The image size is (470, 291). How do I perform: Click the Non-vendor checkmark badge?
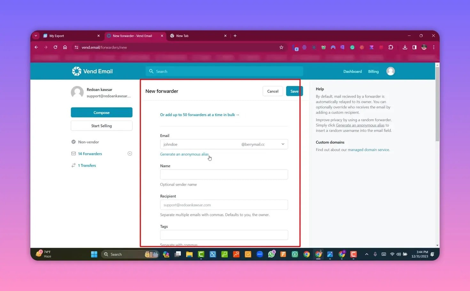[x=73, y=142]
